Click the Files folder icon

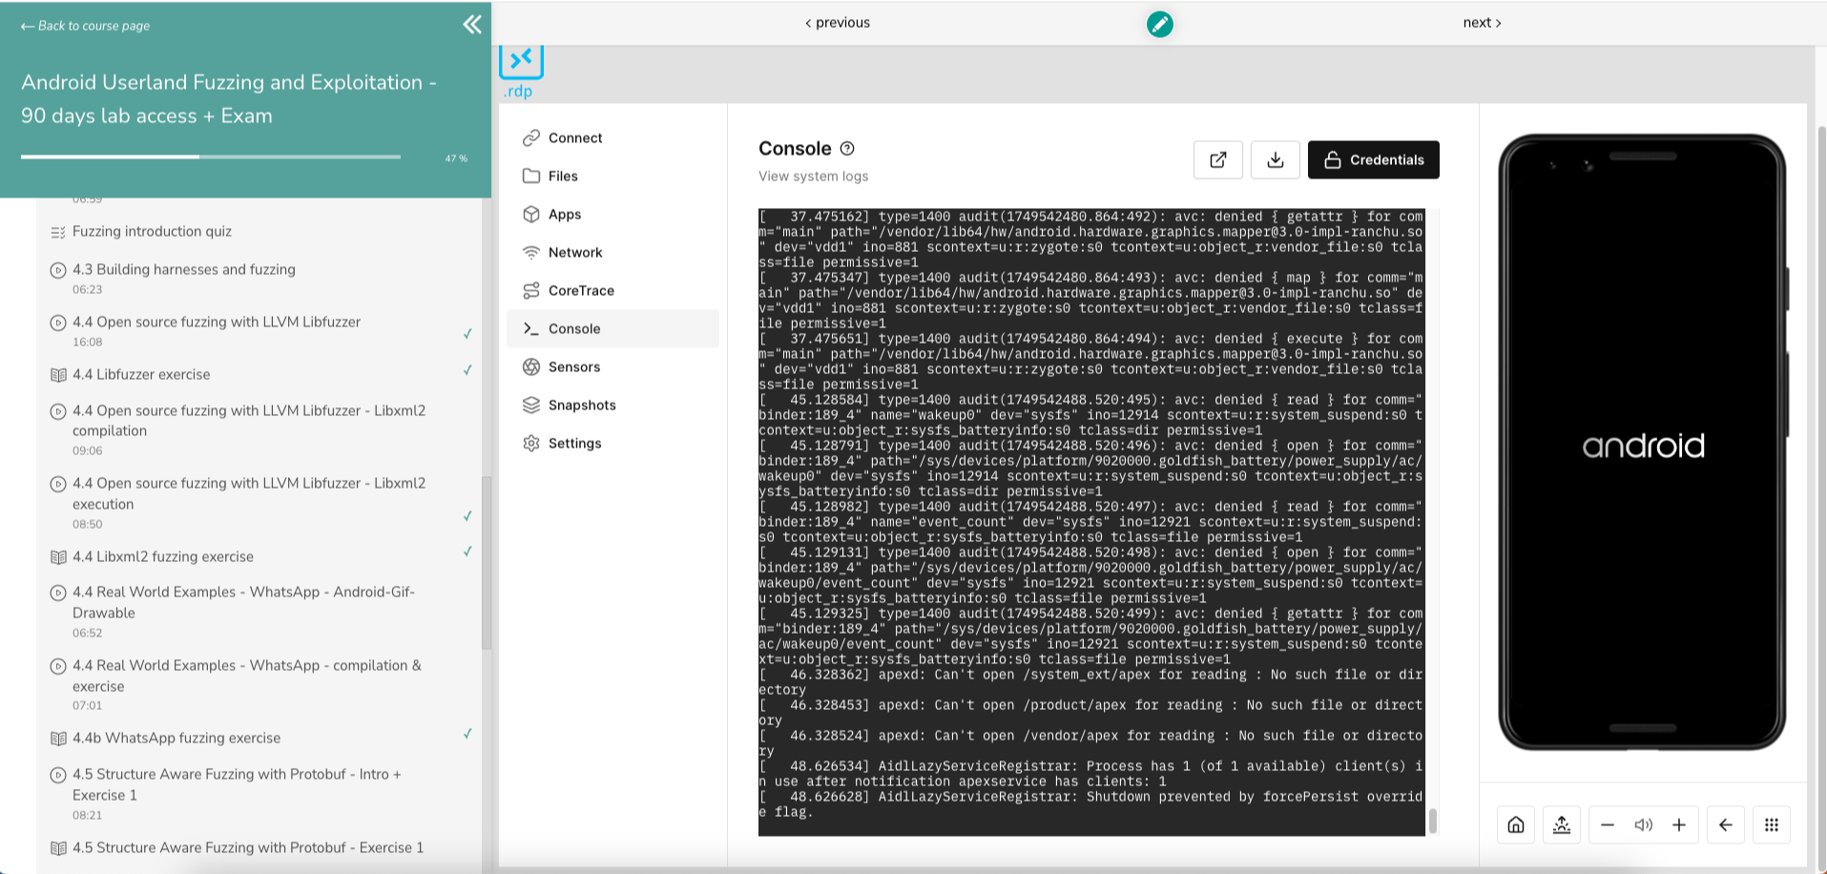coord(531,177)
